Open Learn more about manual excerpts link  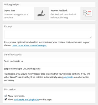click(x=29, y=45)
